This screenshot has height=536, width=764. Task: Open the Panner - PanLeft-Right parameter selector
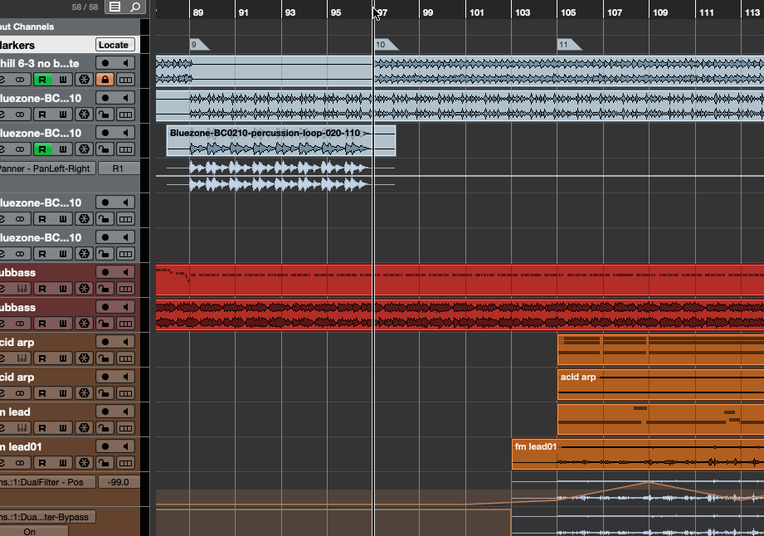click(46, 168)
